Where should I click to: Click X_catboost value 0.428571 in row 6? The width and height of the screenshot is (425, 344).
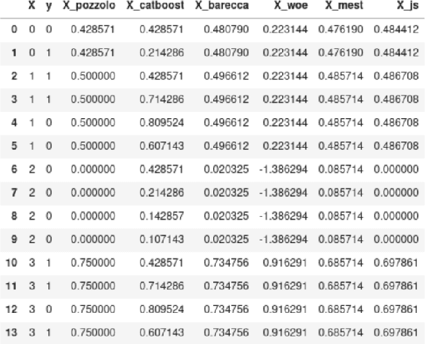pos(162,169)
